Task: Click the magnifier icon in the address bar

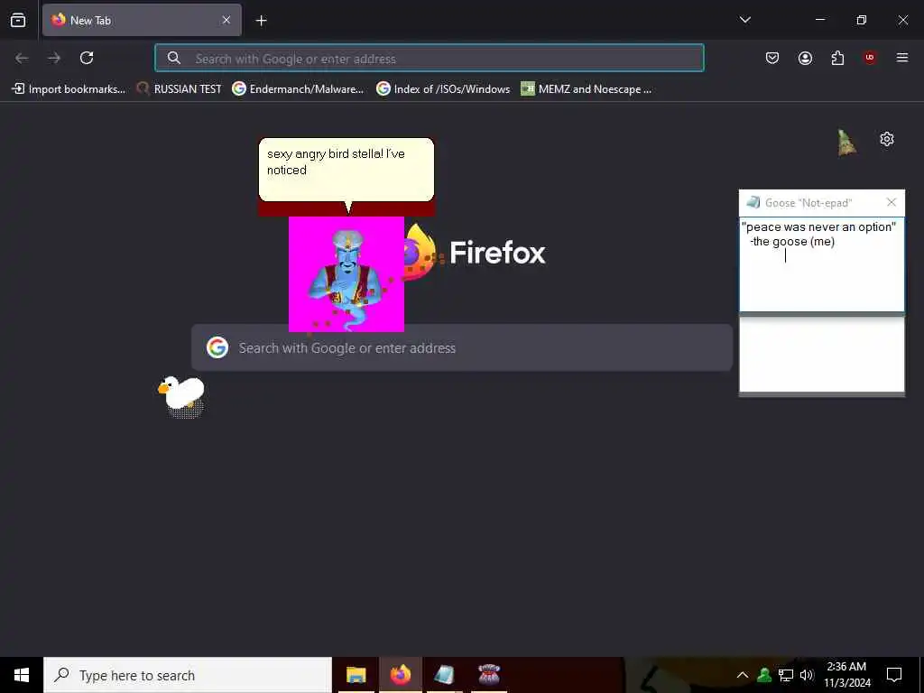Action: point(174,58)
